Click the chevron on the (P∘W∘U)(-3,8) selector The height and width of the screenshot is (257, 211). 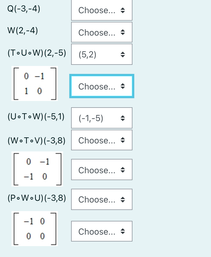click(x=122, y=199)
